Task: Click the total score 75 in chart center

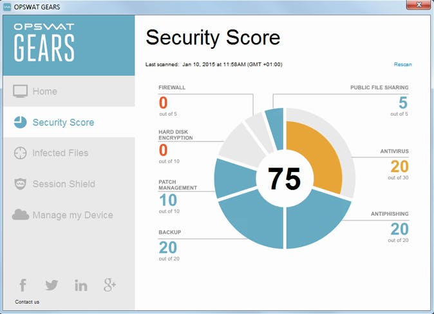Action: 284,179
